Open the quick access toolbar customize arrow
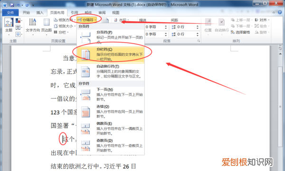Screen dimensions: 285x171 click(x=33, y=5)
